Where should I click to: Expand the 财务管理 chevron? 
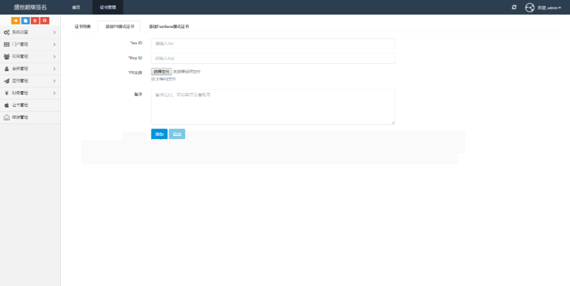pyautogui.click(x=54, y=93)
